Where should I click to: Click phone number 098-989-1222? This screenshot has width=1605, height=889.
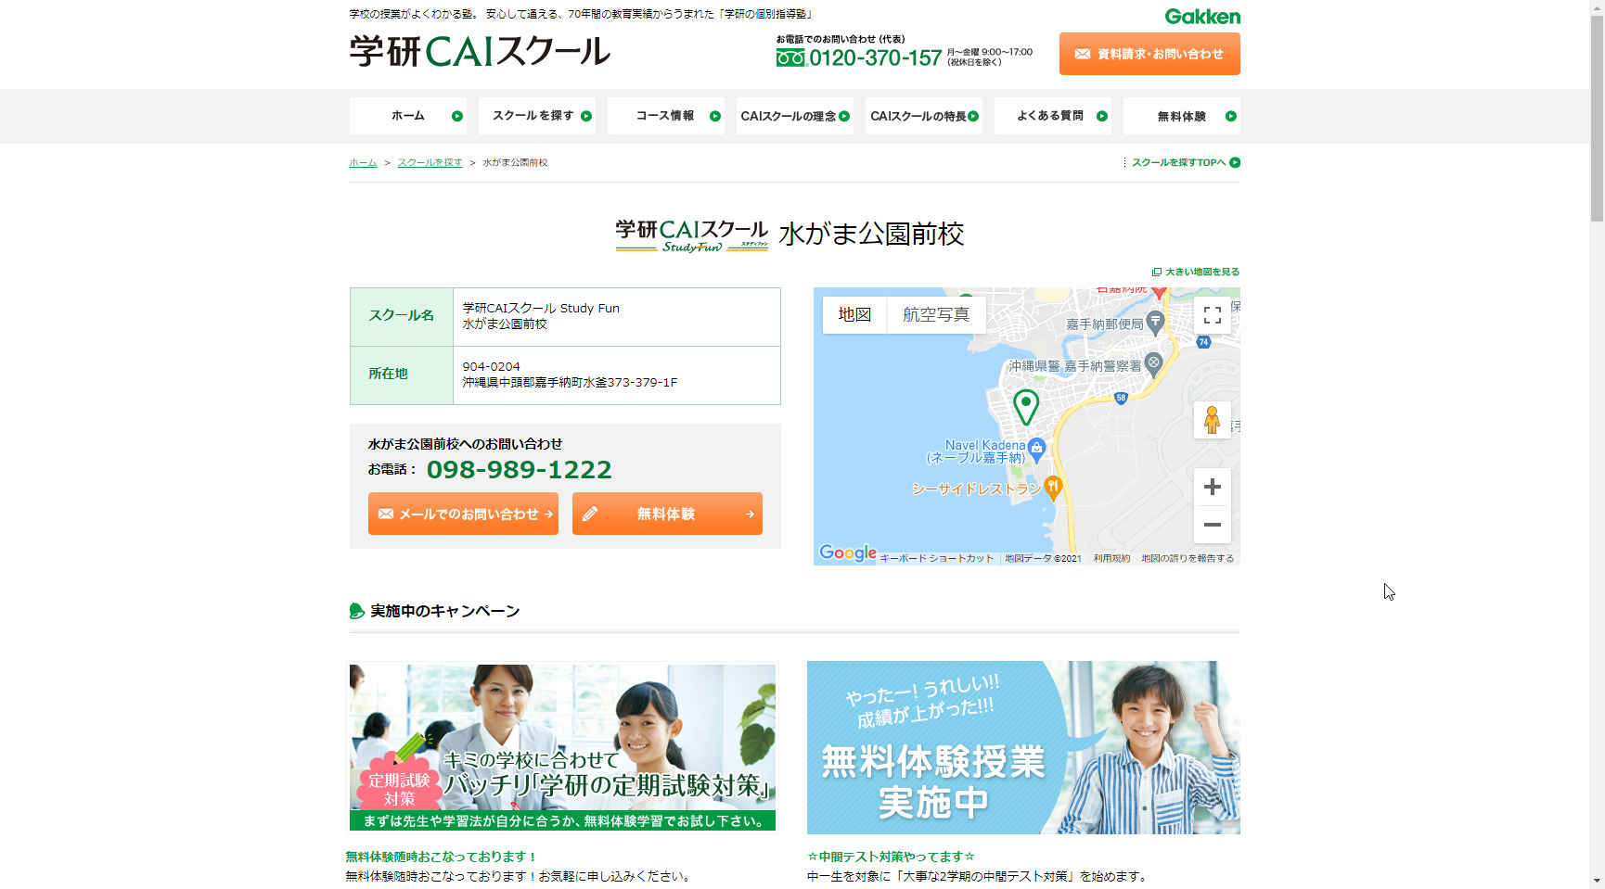tap(519, 470)
